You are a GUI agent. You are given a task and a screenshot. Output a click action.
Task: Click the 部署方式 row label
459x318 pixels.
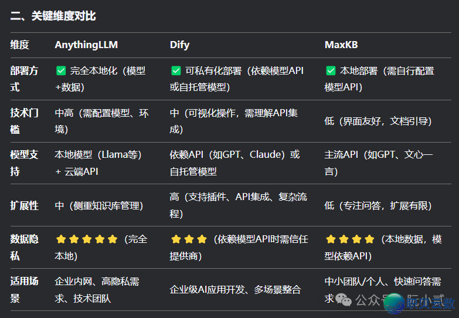[x=24, y=79]
